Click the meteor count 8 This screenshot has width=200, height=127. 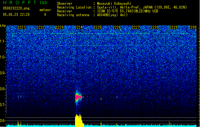click(x=45, y=15)
